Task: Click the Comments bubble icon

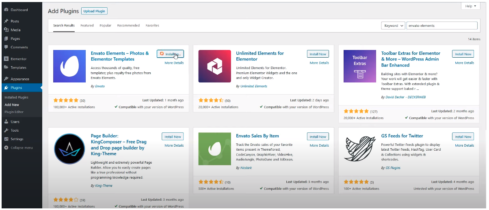Action: click(6, 47)
